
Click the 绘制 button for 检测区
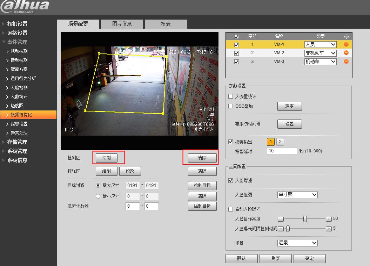106,158
